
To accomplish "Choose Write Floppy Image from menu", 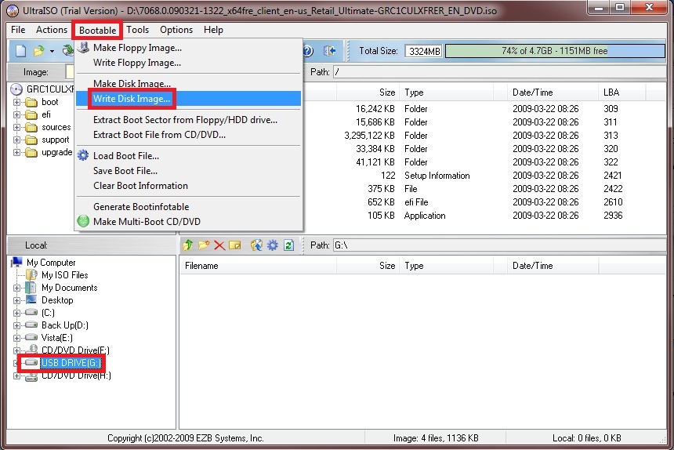I will 188,62.
